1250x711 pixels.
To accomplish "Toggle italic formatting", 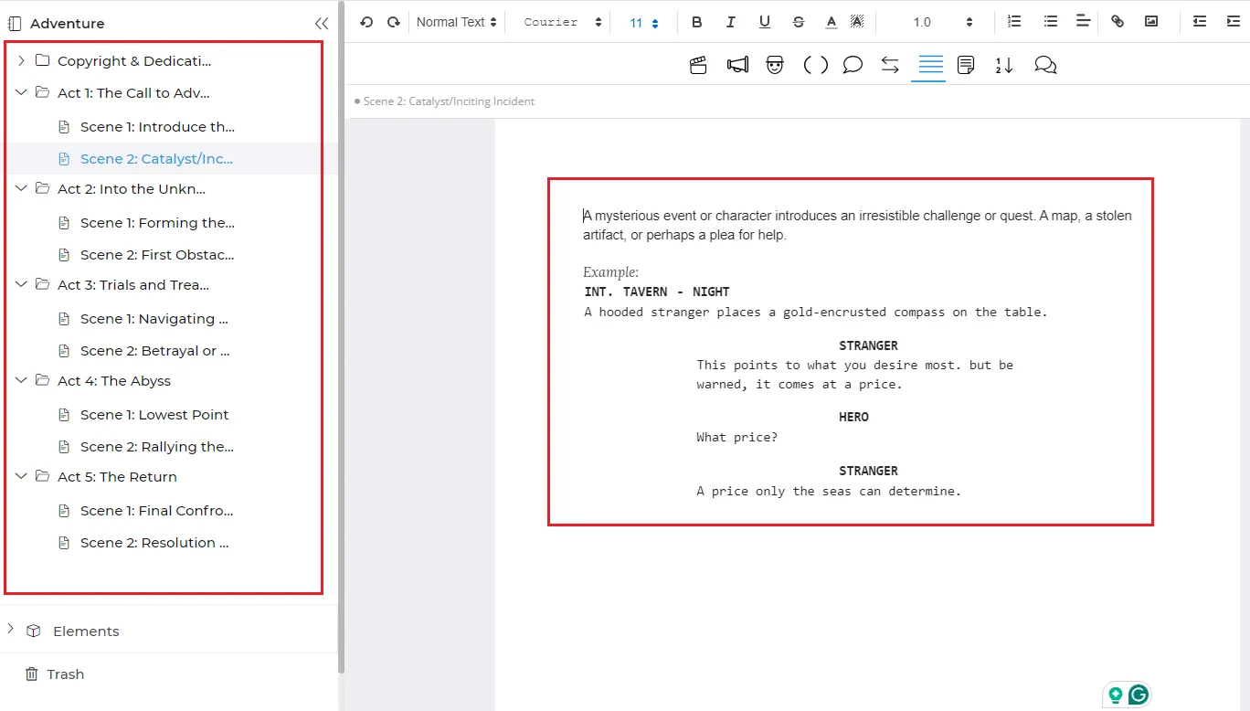I will [x=730, y=22].
